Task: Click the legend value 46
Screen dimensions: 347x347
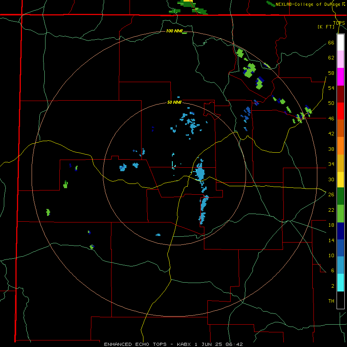Action: click(331, 118)
